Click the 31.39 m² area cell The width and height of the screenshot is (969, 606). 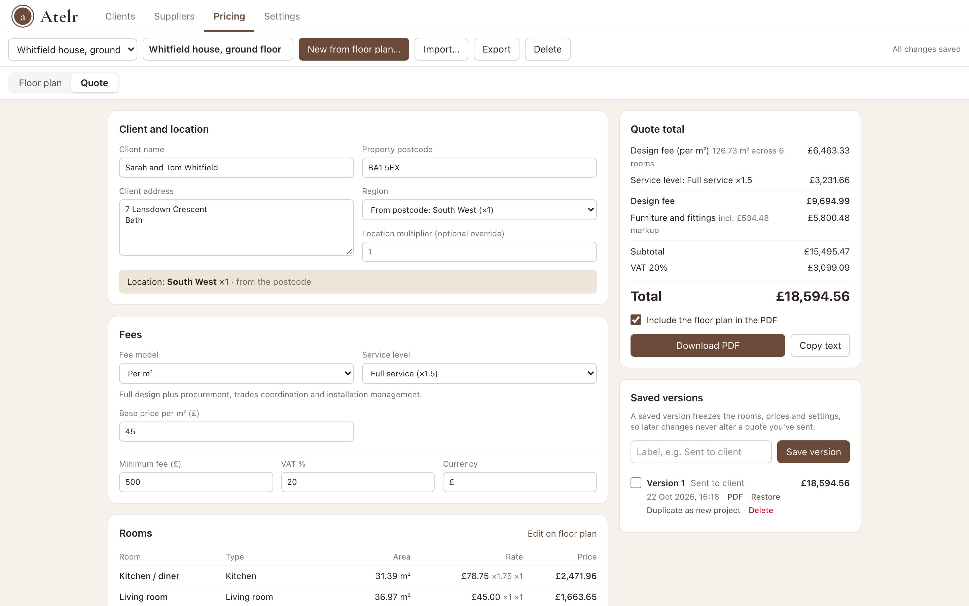393,576
